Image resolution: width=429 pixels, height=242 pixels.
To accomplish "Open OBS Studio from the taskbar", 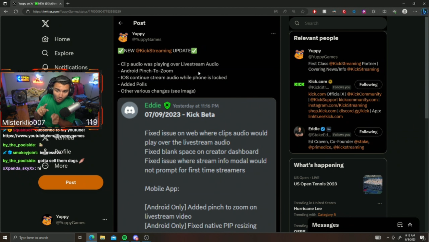I will [147, 237].
